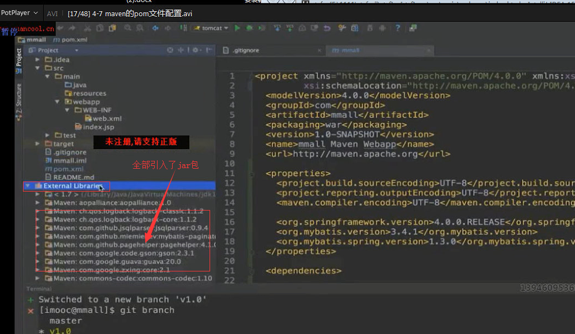Click the pom.xml breadcrumb in the navigation bar
The height and width of the screenshot is (334, 575).
pyautogui.click(x=70, y=40)
